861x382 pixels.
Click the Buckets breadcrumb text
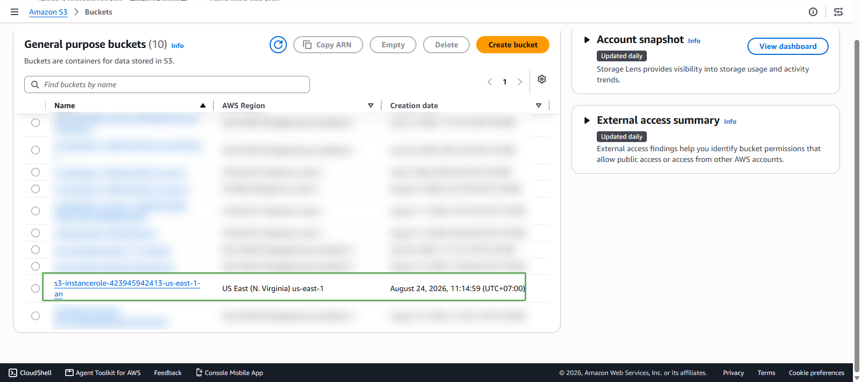(98, 12)
